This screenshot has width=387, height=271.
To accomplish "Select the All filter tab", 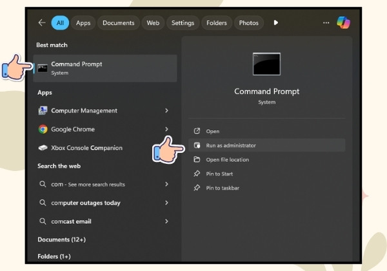I will click(x=60, y=23).
